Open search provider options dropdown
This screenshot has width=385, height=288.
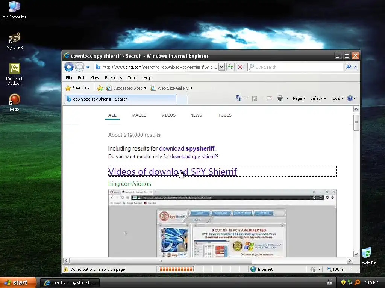(x=355, y=67)
